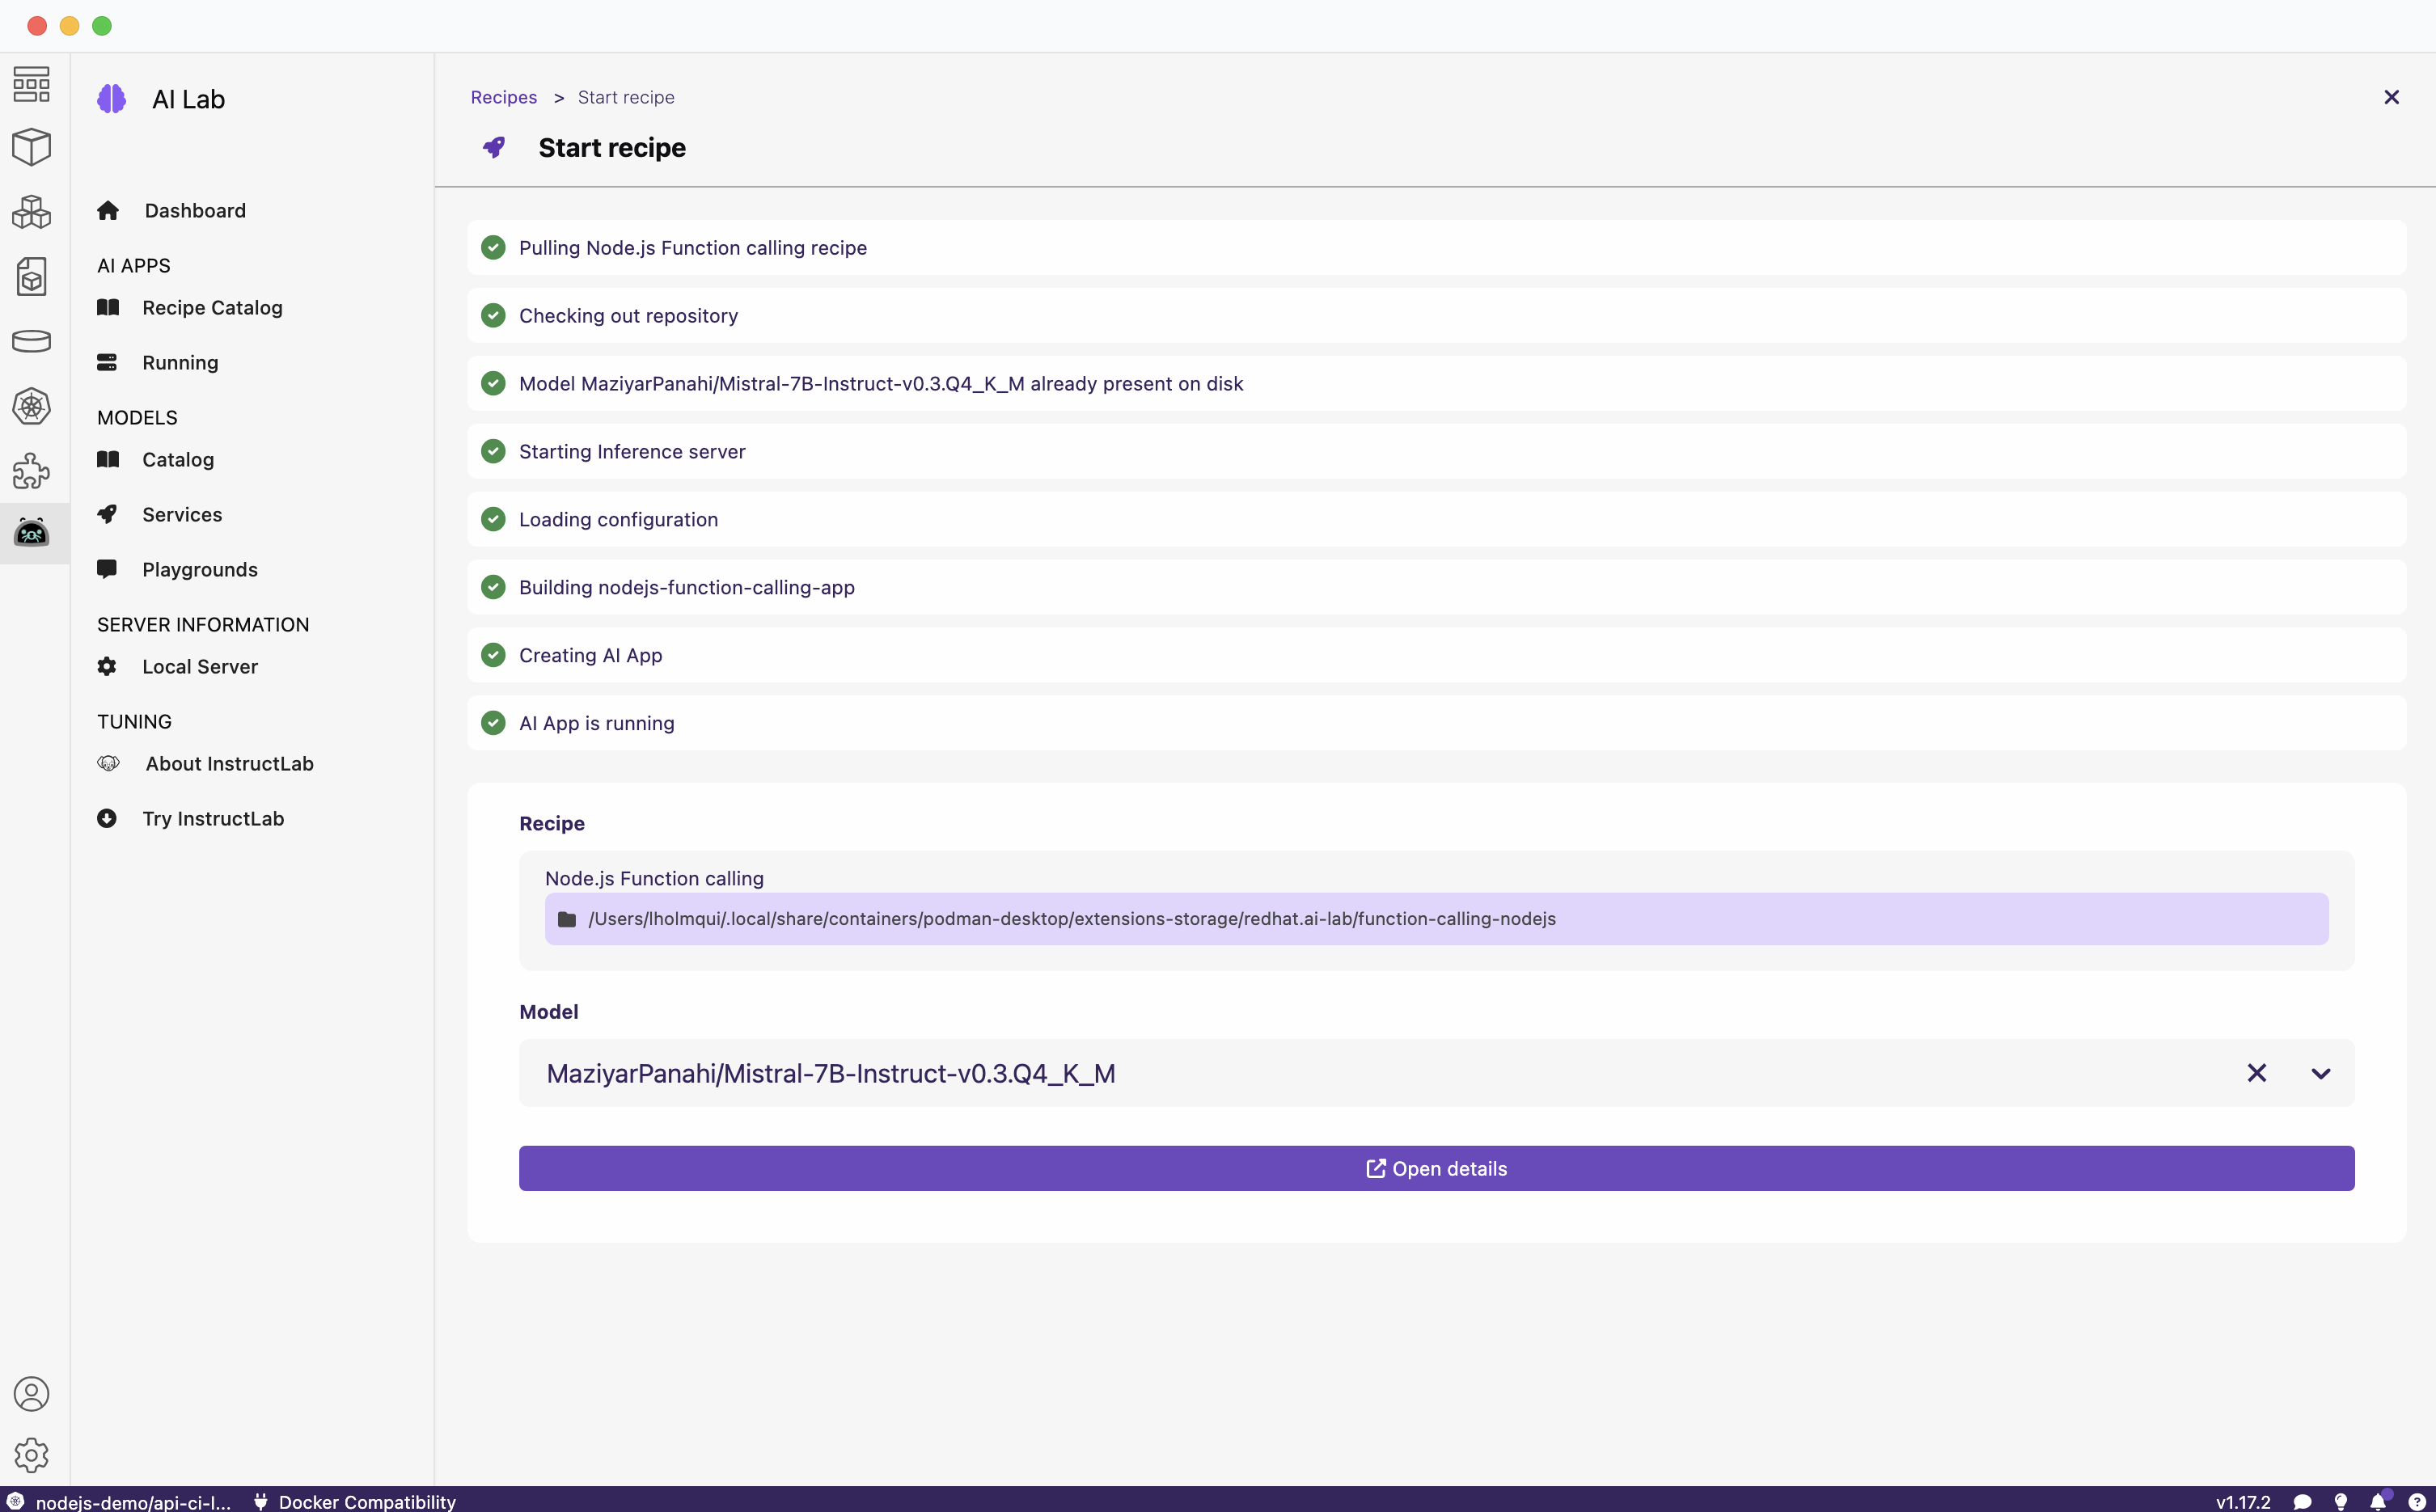Click the Open details button
2436x1512 pixels.
pyautogui.click(x=1436, y=1168)
